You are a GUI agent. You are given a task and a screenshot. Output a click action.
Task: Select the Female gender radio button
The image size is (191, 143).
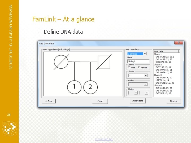tap(139, 67)
